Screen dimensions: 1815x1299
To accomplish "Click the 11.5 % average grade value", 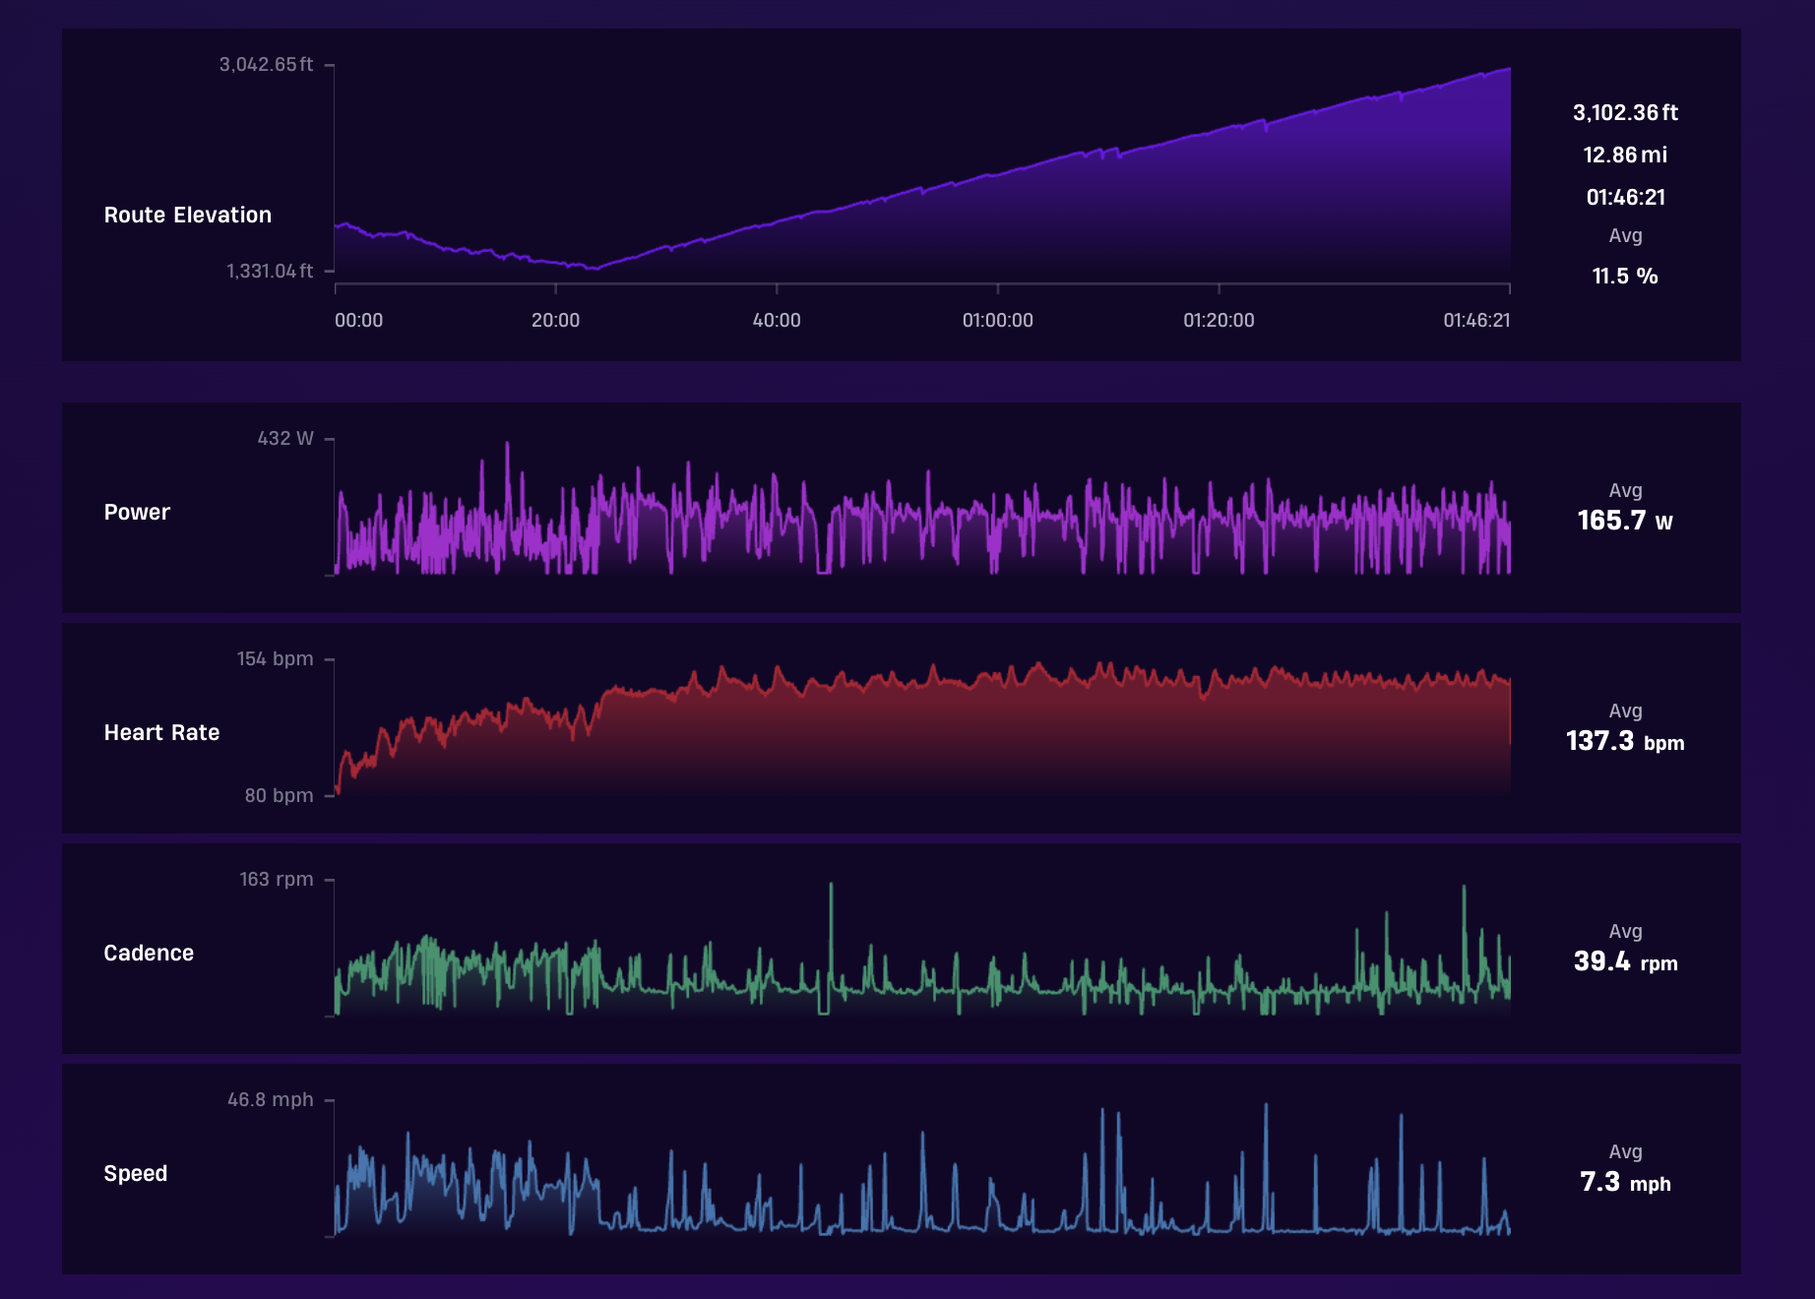I will 1625,276.
